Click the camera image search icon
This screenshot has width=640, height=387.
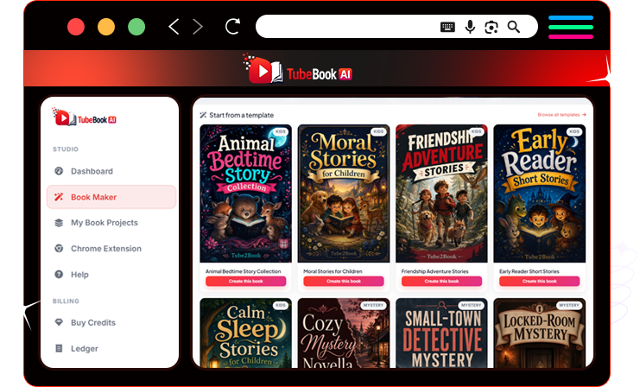(x=491, y=27)
